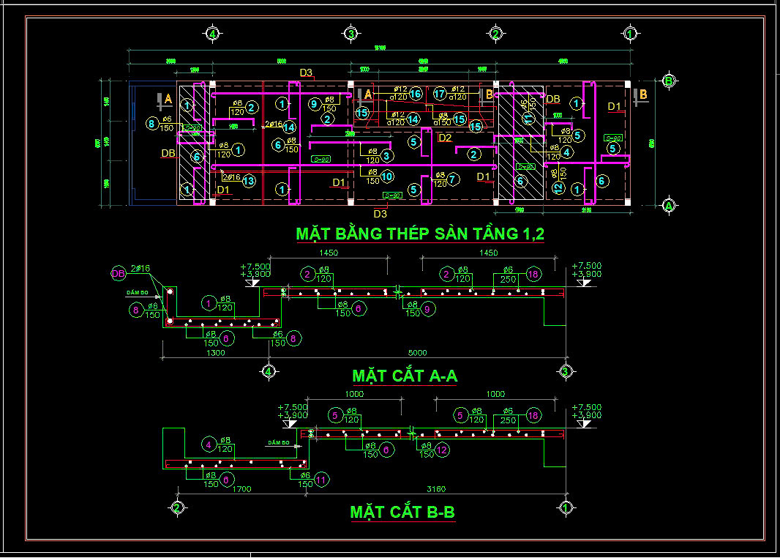This screenshot has height=558, width=780.
Task: Click the 1300 dimension in section A-A
Action: point(217,352)
